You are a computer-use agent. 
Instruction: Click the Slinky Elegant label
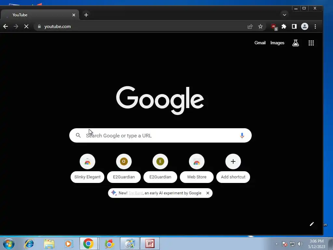click(x=87, y=177)
